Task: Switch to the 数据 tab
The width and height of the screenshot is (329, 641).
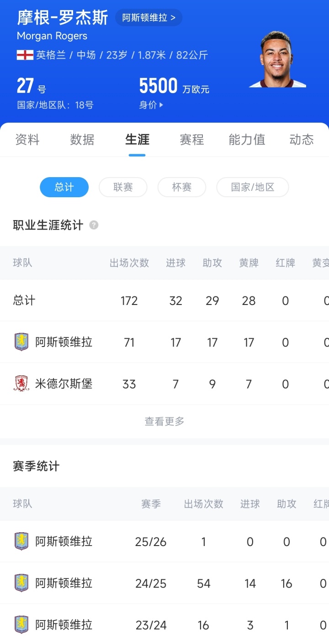Action: tap(82, 140)
